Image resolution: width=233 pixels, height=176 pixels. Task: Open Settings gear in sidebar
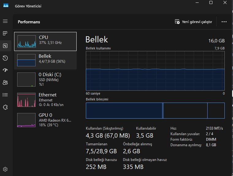click(5, 169)
